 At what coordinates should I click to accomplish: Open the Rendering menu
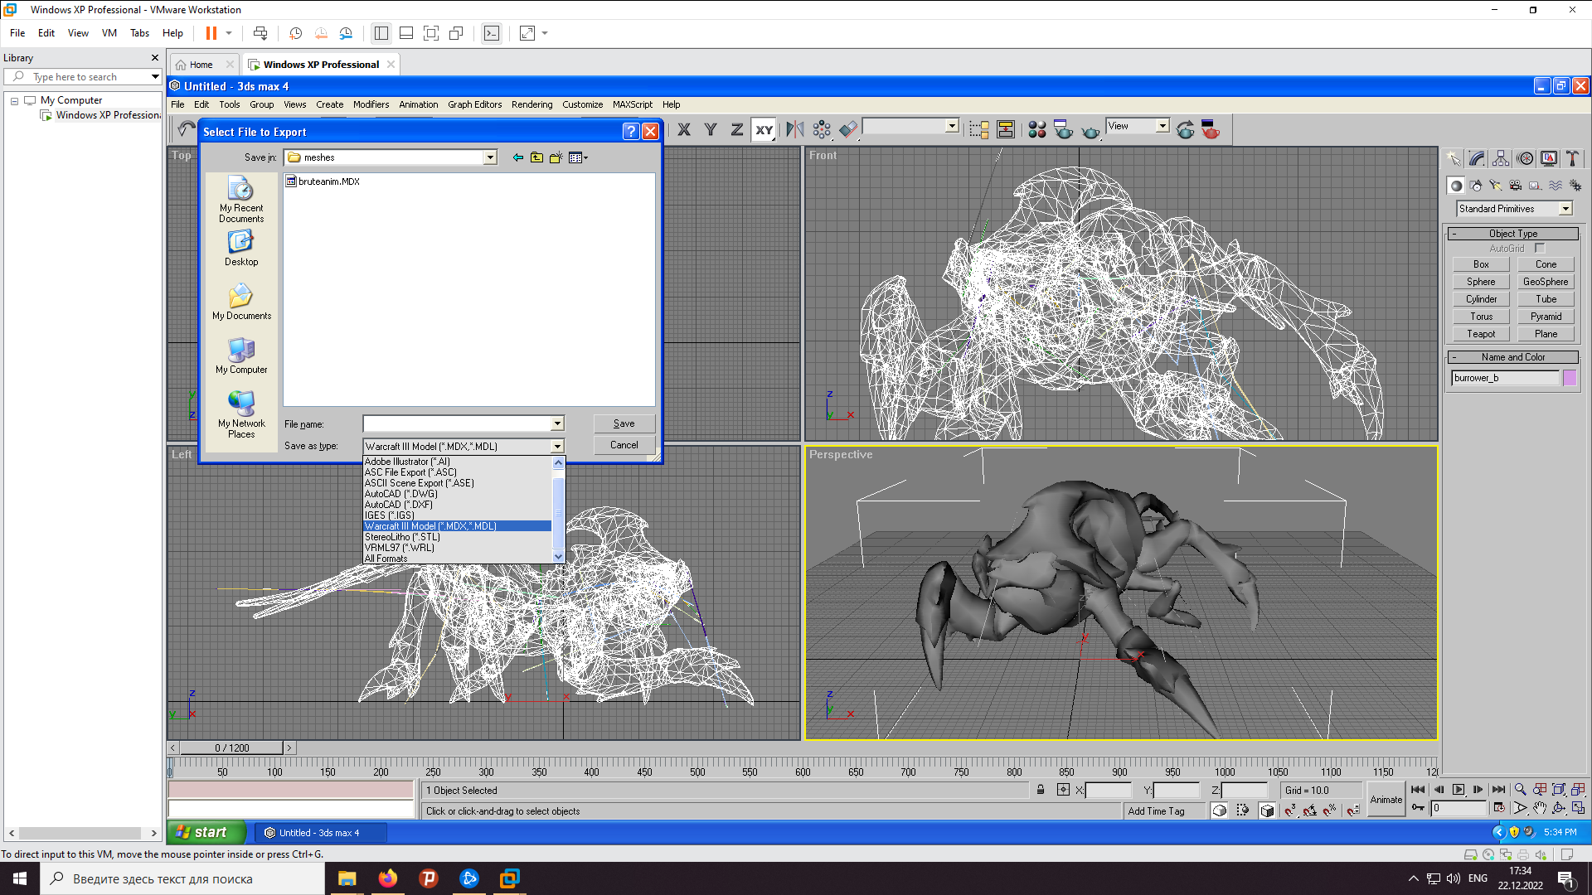531,104
